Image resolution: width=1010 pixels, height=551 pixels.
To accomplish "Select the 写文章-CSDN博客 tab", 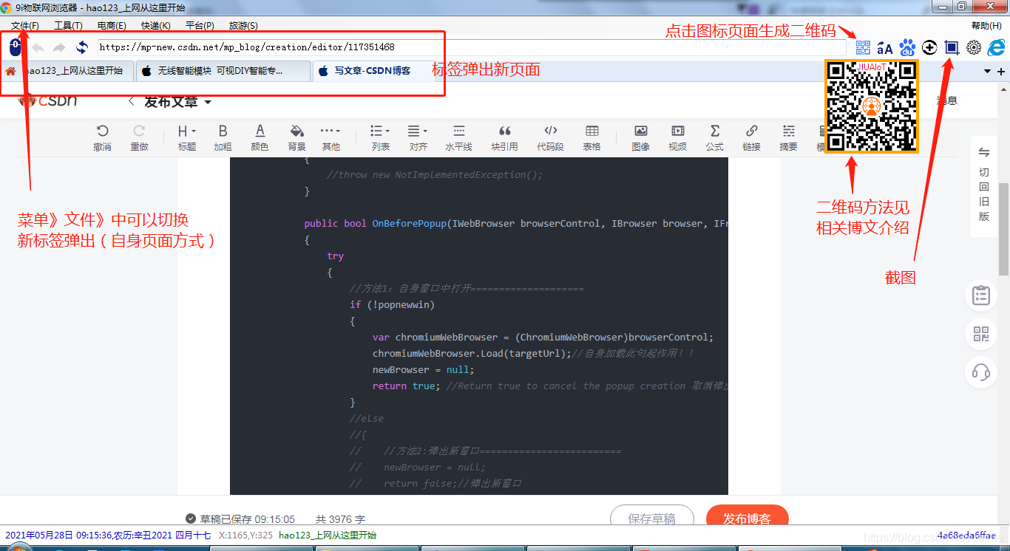I will [372, 71].
